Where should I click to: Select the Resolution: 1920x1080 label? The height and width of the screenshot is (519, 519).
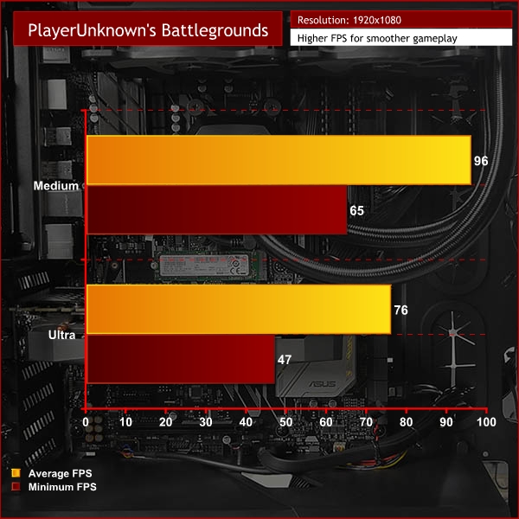349,20
